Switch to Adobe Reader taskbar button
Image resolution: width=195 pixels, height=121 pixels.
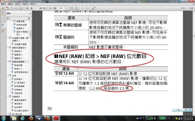tap(56, 118)
